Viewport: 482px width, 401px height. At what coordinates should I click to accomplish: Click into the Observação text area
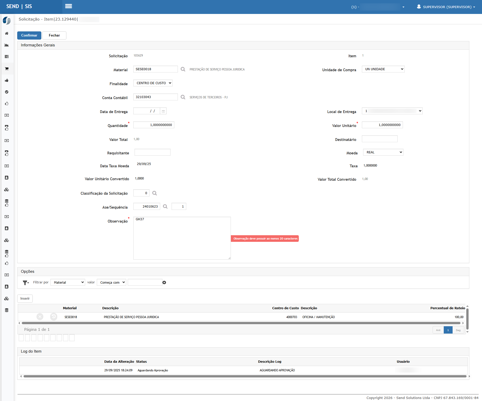pos(182,238)
